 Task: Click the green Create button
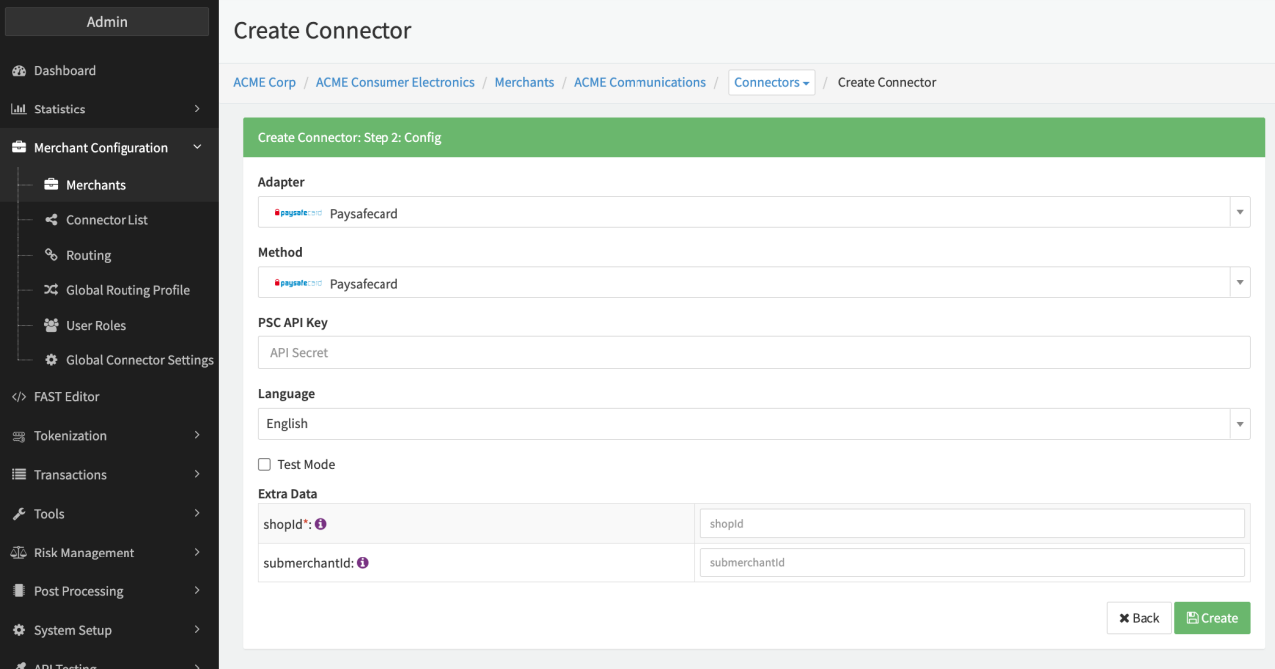tap(1212, 618)
